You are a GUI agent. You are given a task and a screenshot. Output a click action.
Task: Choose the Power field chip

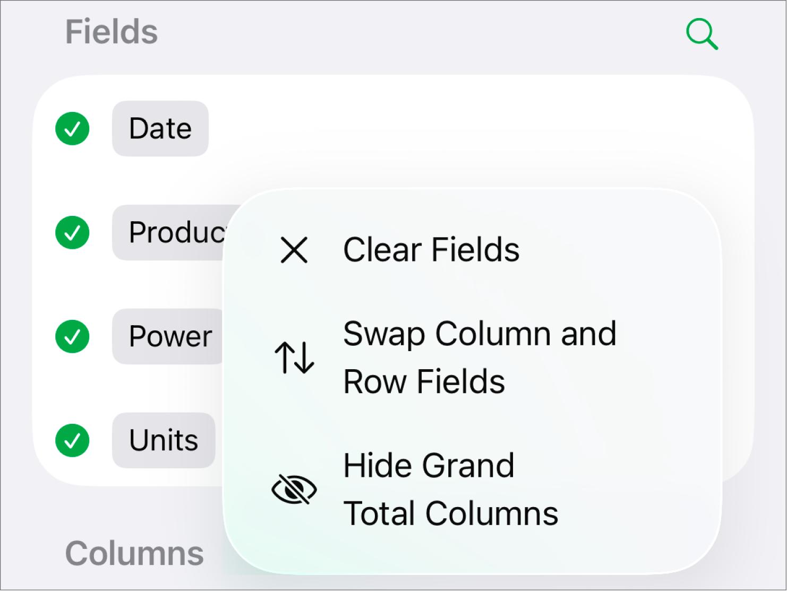point(169,336)
